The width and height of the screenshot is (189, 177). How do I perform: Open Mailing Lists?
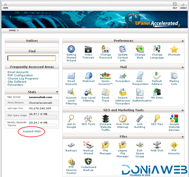click(x=174, y=79)
